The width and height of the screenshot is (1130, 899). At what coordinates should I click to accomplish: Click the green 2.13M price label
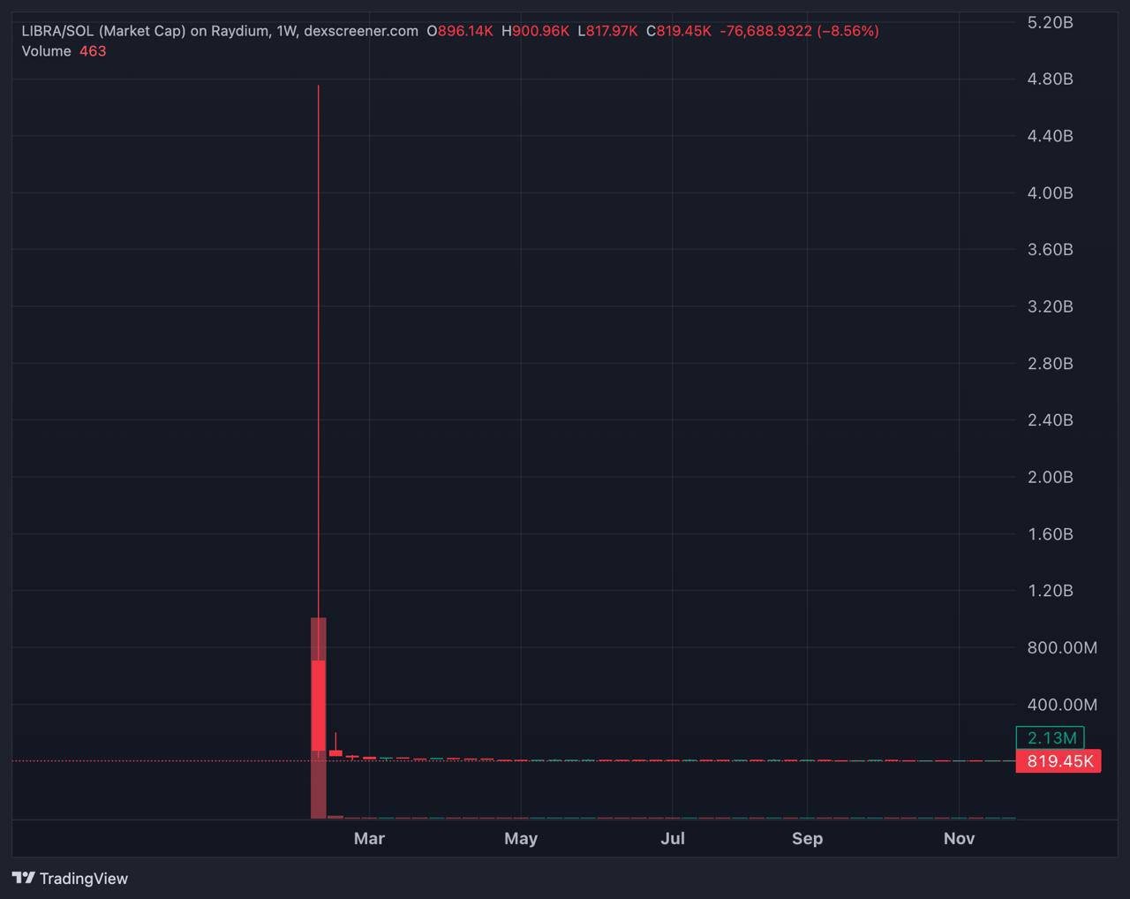[x=1050, y=737]
